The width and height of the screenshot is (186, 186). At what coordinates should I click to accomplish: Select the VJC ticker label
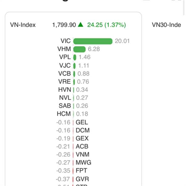point(65,65)
